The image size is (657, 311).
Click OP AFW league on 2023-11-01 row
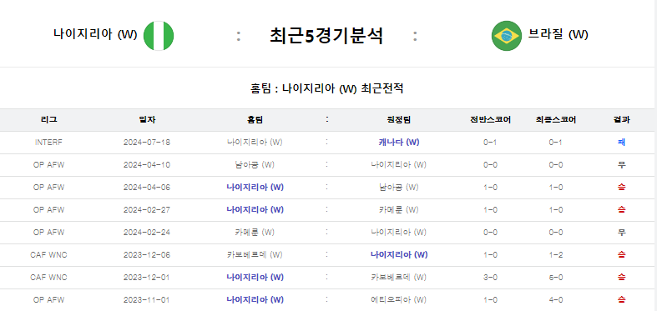click(48, 300)
